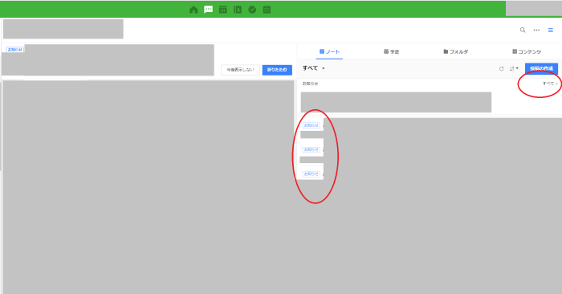Click the 折りたたむ button
562x294 pixels.
tap(277, 70)
